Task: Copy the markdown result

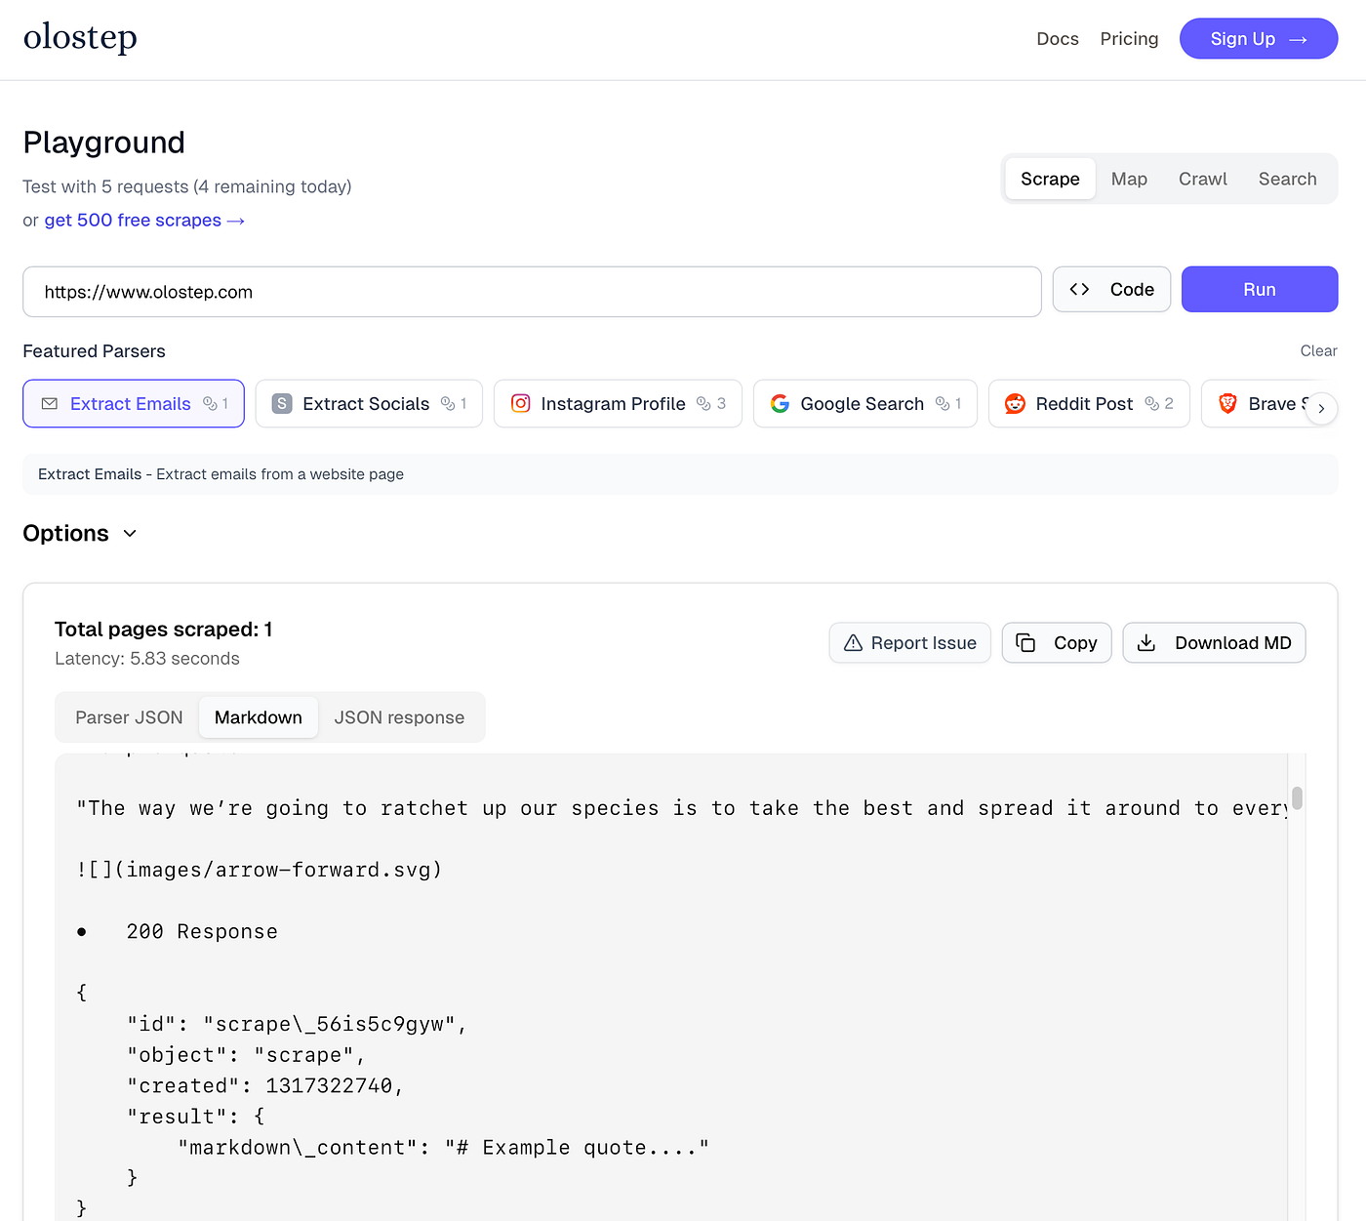Action: 1057,643
